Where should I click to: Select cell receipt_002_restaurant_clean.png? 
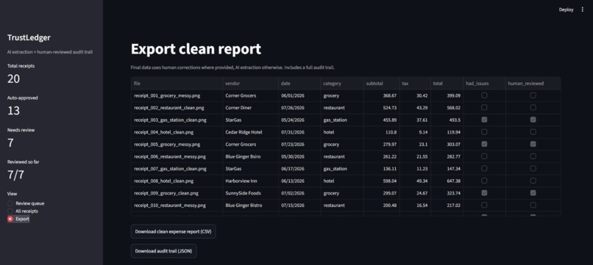click(177, 108)
